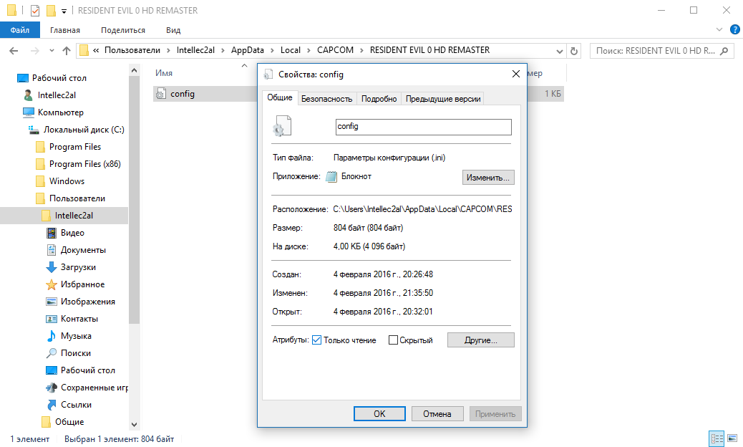Switch to the Подробно tab
Viewport: 743px width, 447px height.
(379, 99)
